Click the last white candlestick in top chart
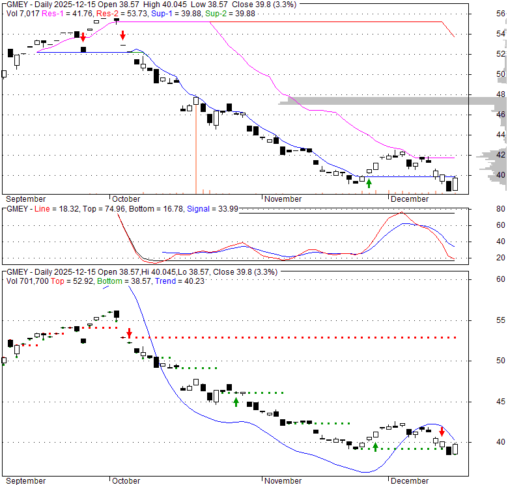The height and width of the screenshot is (485, 508). tap(455, 184)
